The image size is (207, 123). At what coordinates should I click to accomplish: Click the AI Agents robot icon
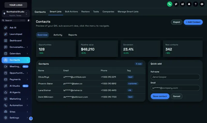tap(5, 92)
